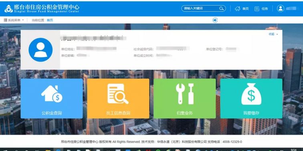
Task: Open 公积金查询 house-dollar tile
Action: 52,99
